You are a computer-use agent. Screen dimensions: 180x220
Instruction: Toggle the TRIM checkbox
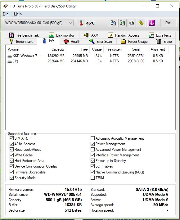pos(92,178)
